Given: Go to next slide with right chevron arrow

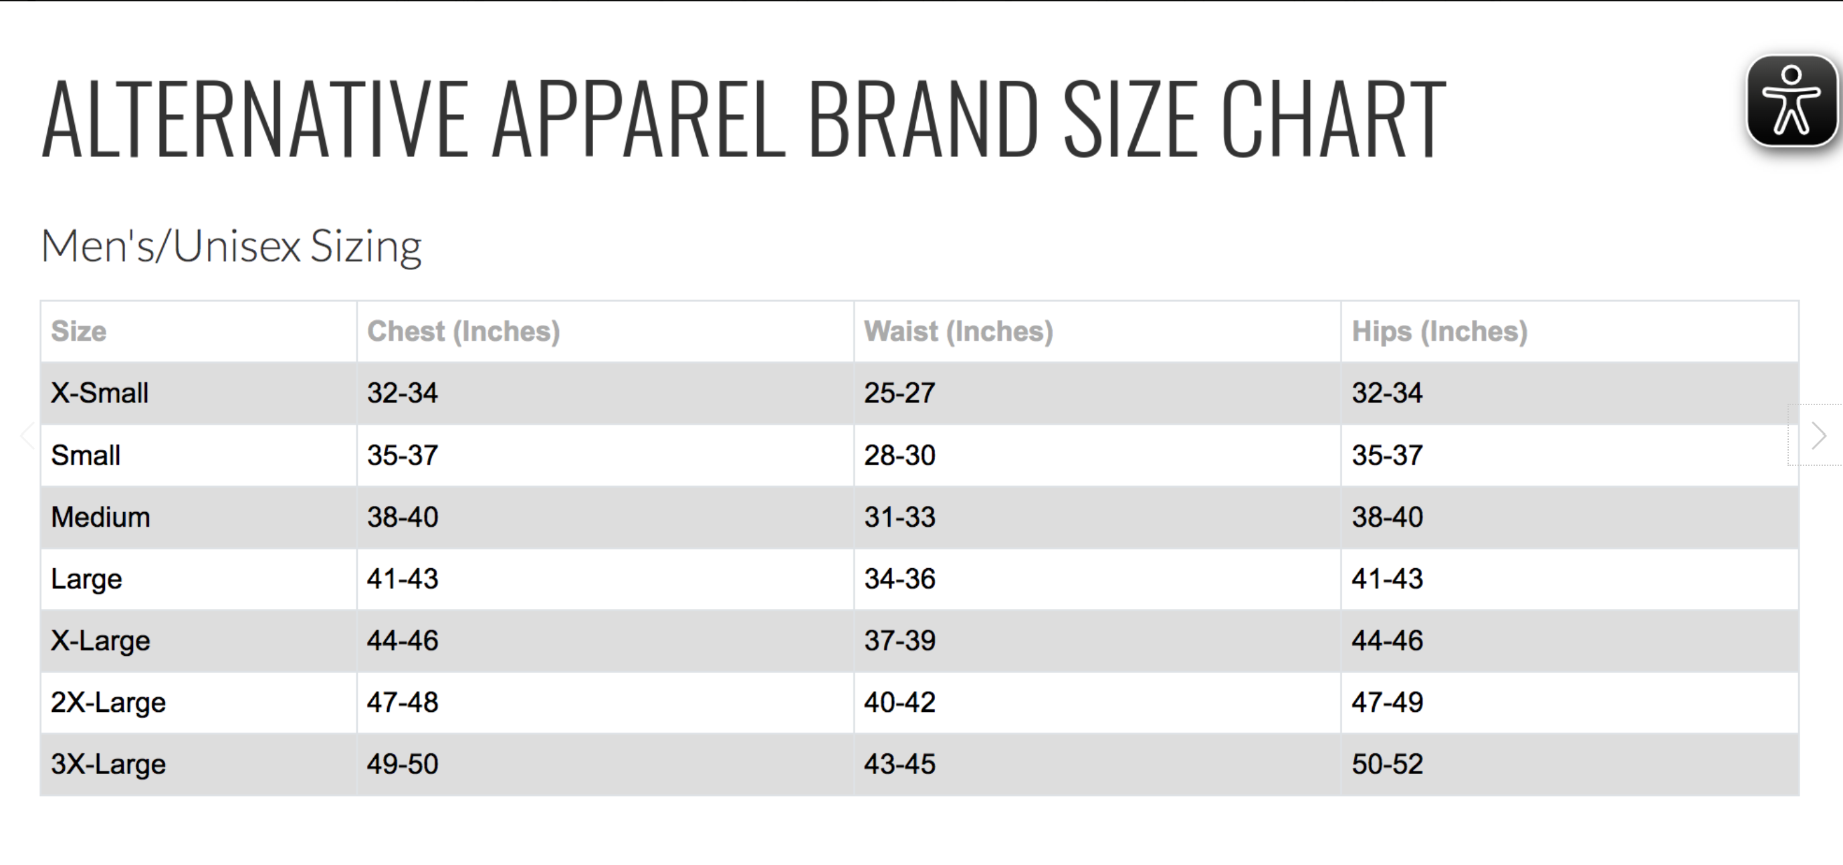Looking at the screenshot, I should [1818, 435].
